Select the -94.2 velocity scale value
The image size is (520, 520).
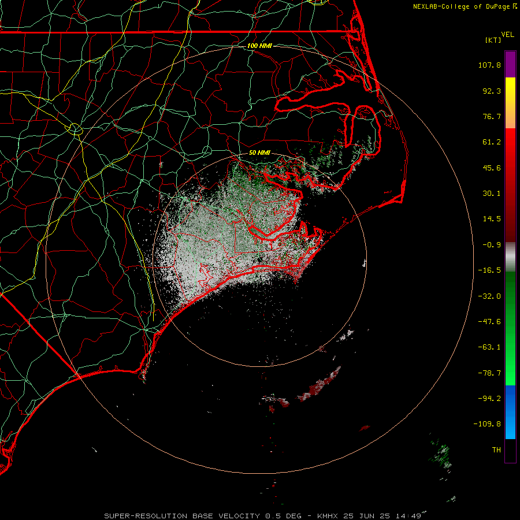coord(489,398)
